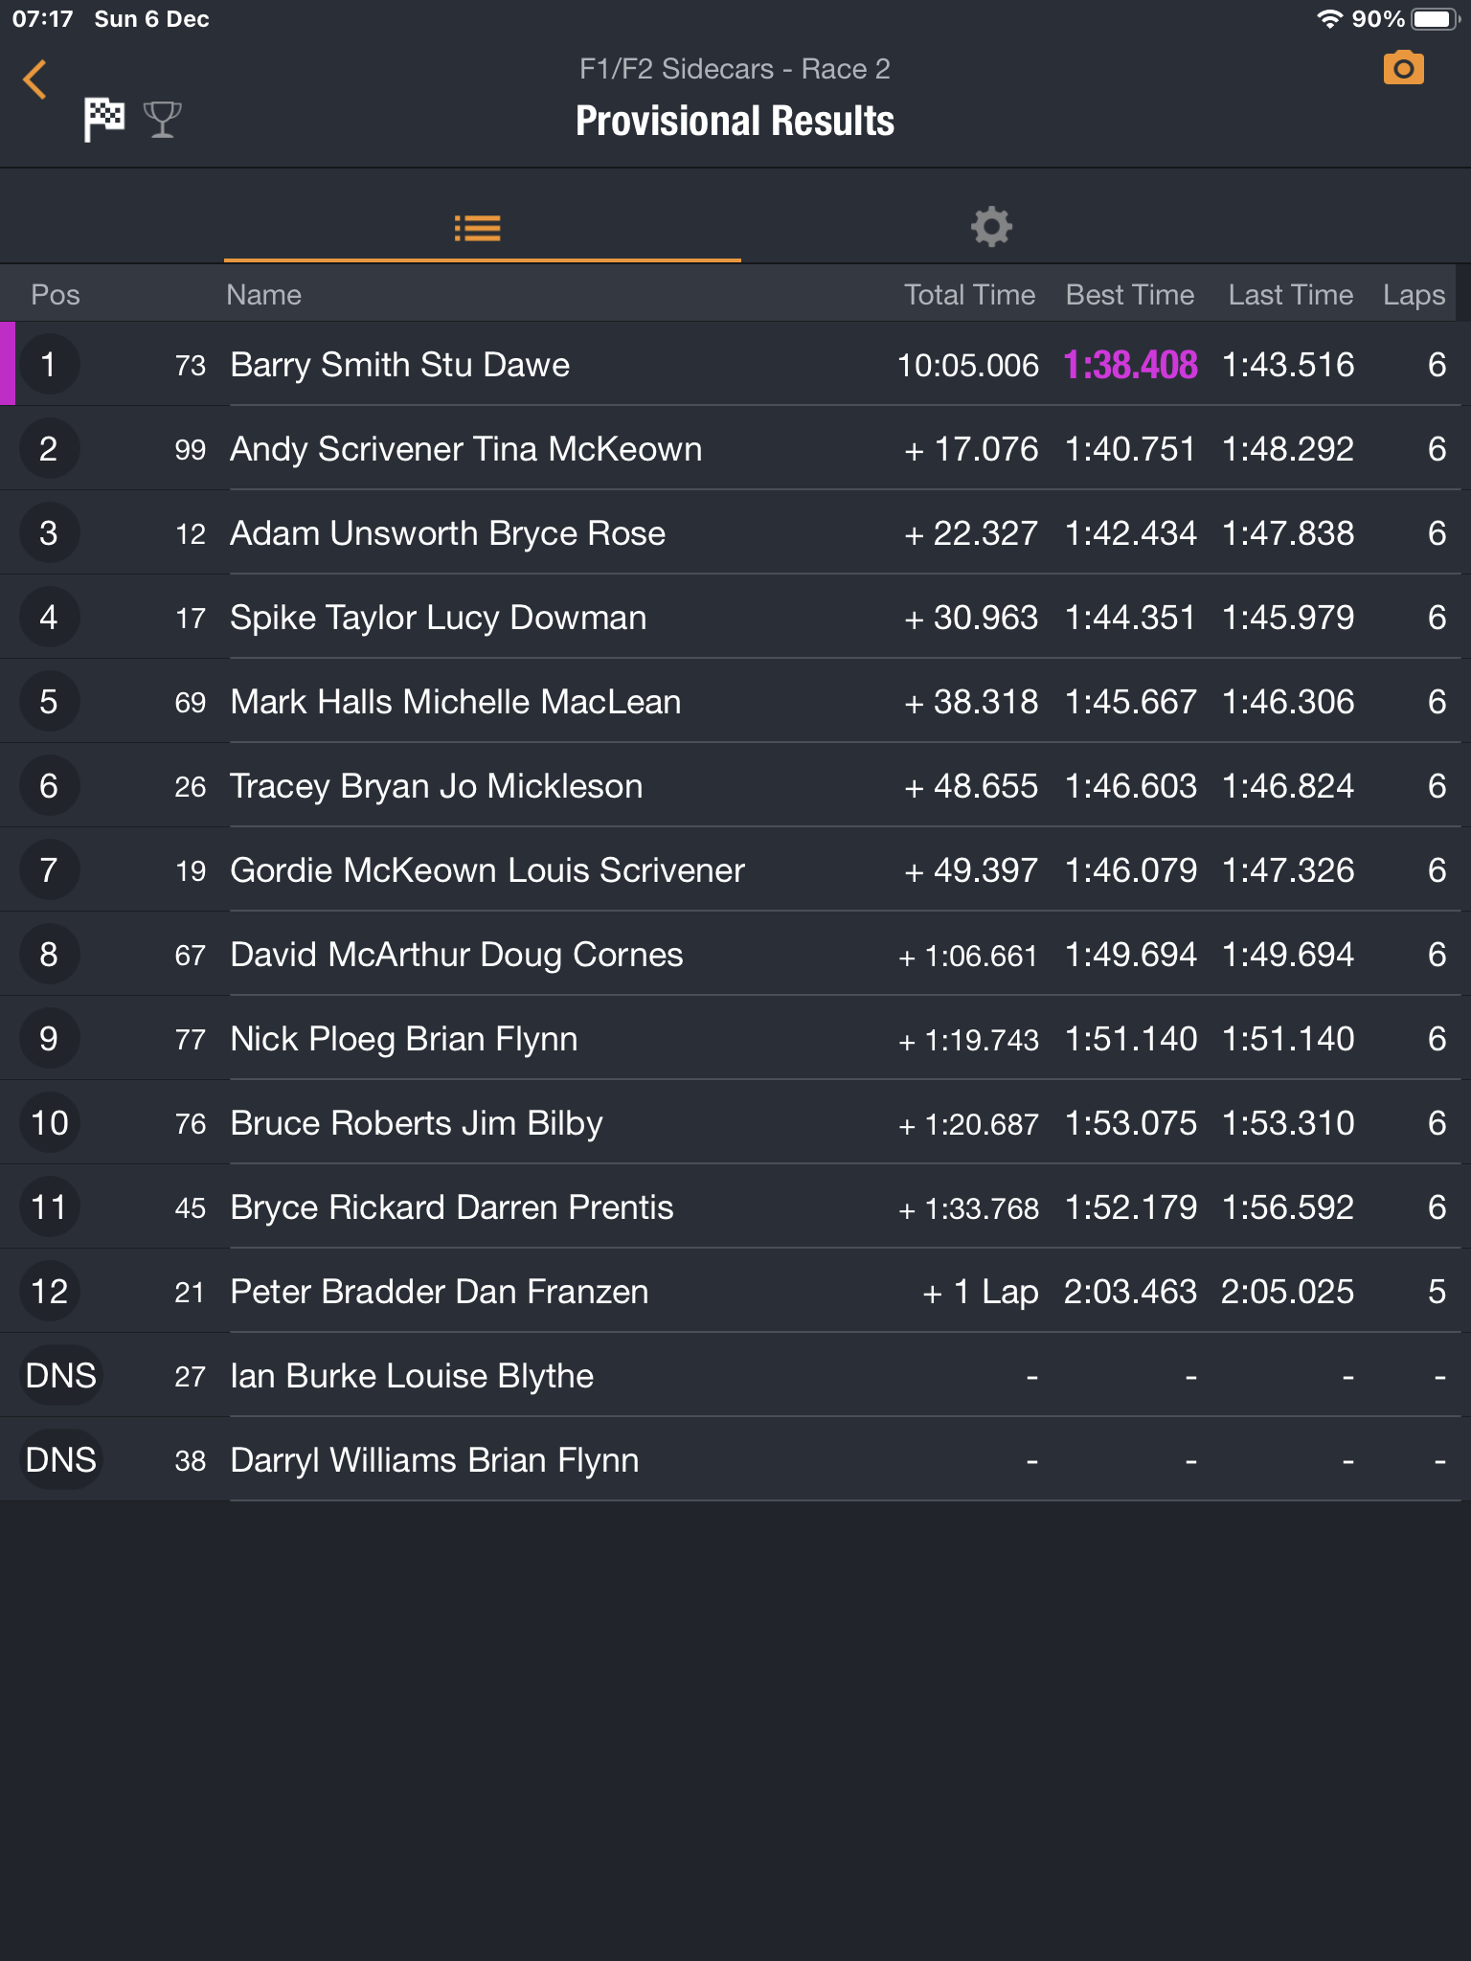Take a screenshot with camera icon
Screen dimensions: 1471x1961
(x=1403, y=69)
